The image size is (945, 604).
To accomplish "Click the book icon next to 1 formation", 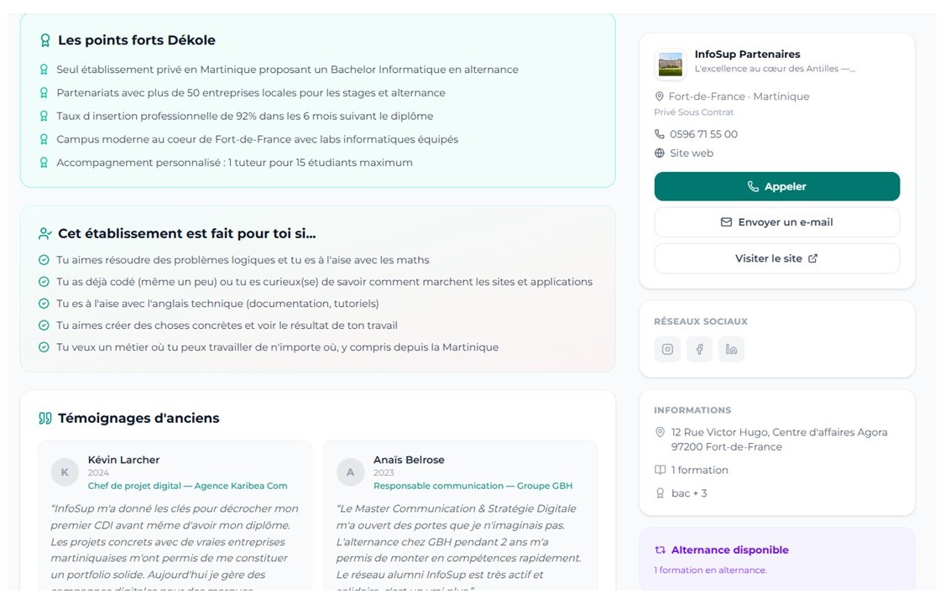I will point(660,471).
